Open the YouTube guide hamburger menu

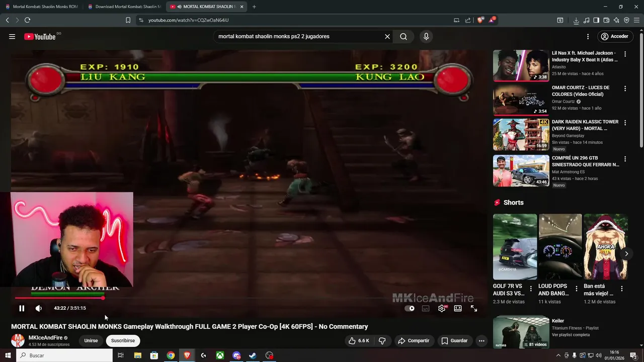click(12, 36)
